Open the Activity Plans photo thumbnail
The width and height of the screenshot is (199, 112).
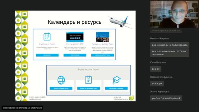[103, 37]
